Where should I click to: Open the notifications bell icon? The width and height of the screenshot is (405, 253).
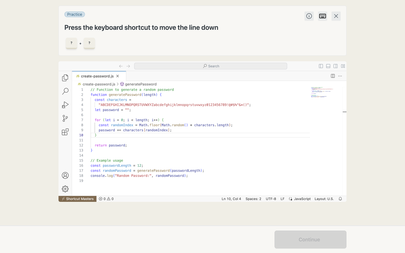340,199
